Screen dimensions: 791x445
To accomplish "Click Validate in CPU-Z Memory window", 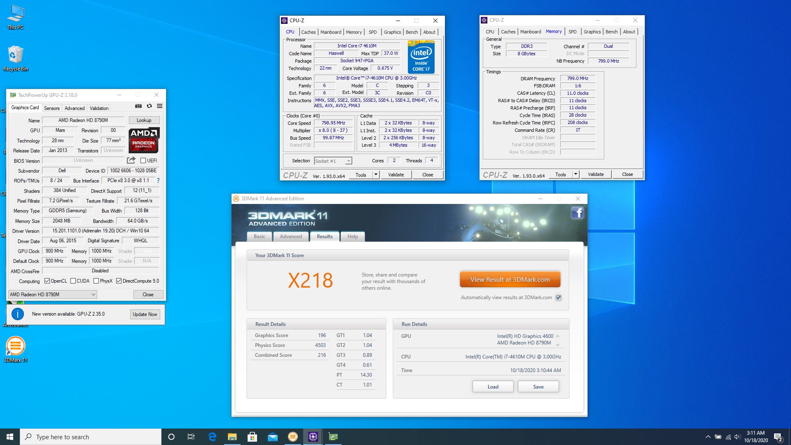I will [596, 174].
